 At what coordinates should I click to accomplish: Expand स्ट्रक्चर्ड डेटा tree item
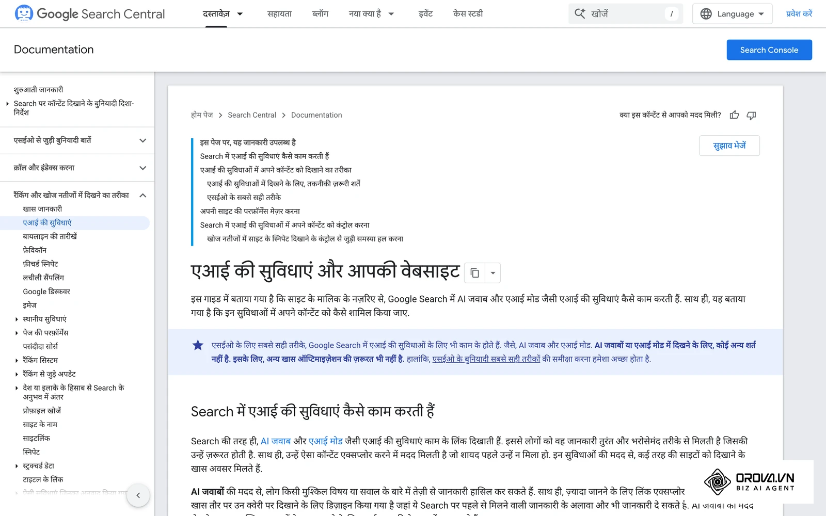coord(17,466)
